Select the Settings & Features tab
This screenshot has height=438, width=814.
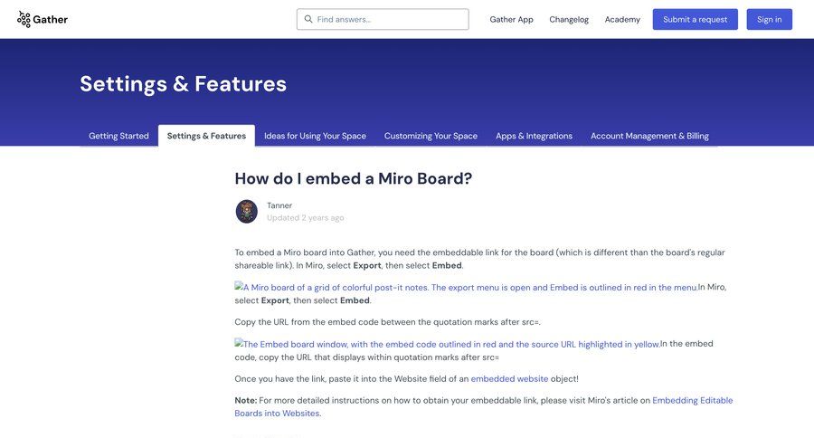tap(206, 136)
